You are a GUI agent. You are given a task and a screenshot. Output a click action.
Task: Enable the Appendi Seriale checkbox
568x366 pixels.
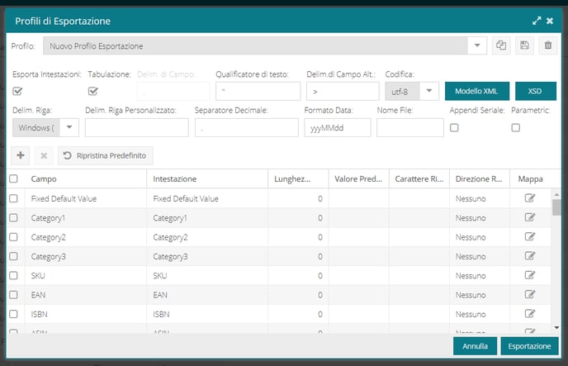[x=454, y=128]
